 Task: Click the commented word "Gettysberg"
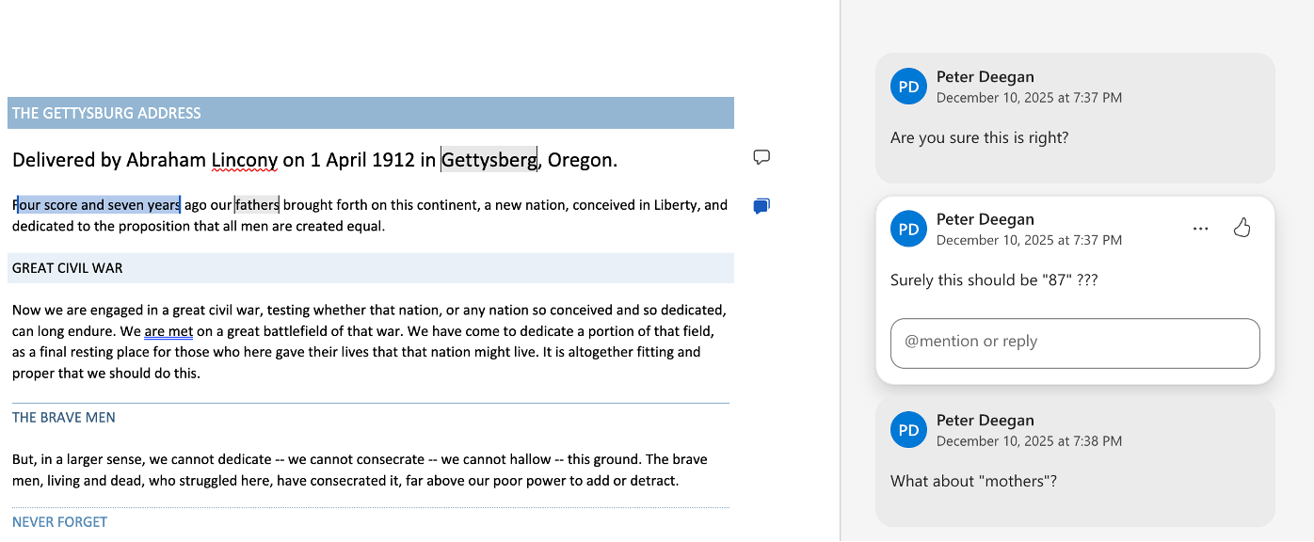(x=489, y=160)
